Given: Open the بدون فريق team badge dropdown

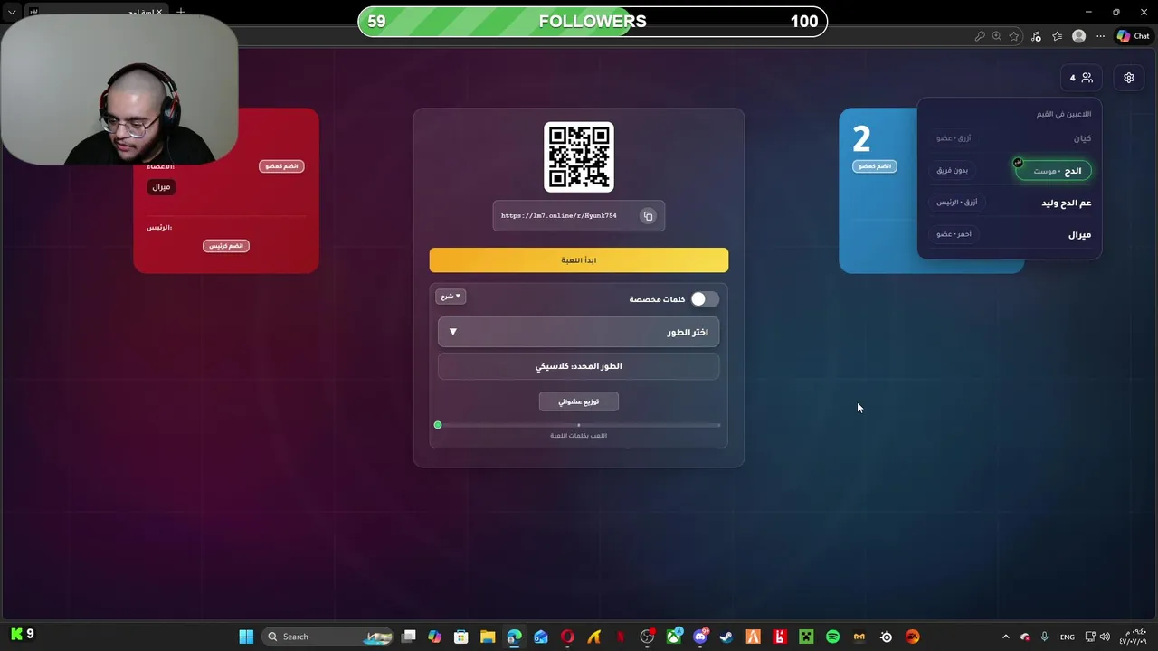Looking at the screenshot, I should pos(953,170).
